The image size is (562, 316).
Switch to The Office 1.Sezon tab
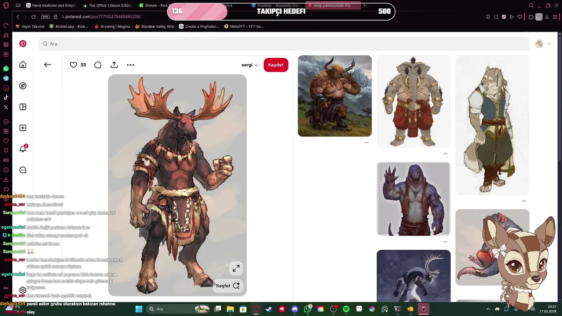tap(108, 5)
